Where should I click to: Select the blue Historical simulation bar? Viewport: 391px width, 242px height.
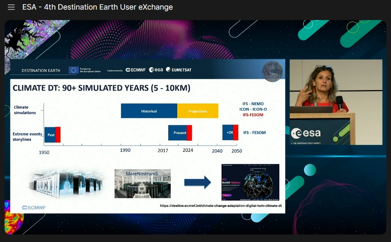click(149, 111)
